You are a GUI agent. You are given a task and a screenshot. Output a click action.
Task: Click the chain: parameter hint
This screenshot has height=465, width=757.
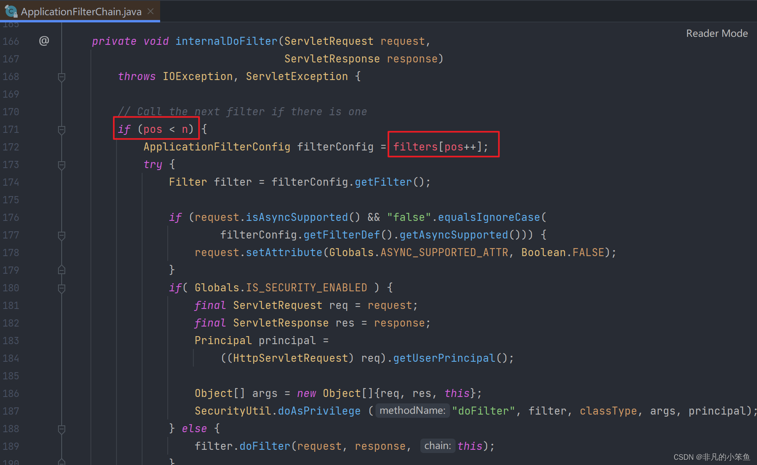[x=438, y=446]
